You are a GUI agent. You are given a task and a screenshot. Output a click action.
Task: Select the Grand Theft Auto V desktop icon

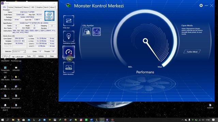[5, 107]
